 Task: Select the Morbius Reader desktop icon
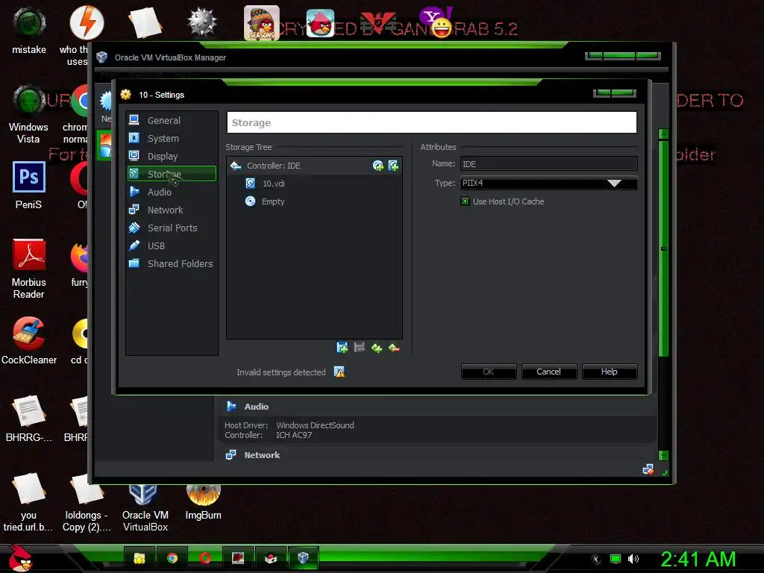click(x=29, y=269)
